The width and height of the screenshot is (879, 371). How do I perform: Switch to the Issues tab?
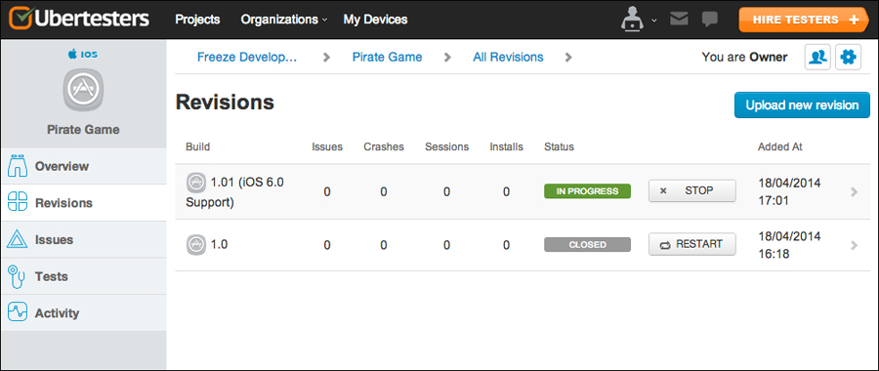tap(84, 239)
